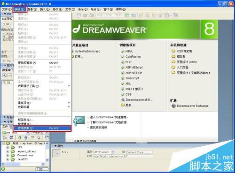Expand the 123 folder in site tree

click(8, 147)
